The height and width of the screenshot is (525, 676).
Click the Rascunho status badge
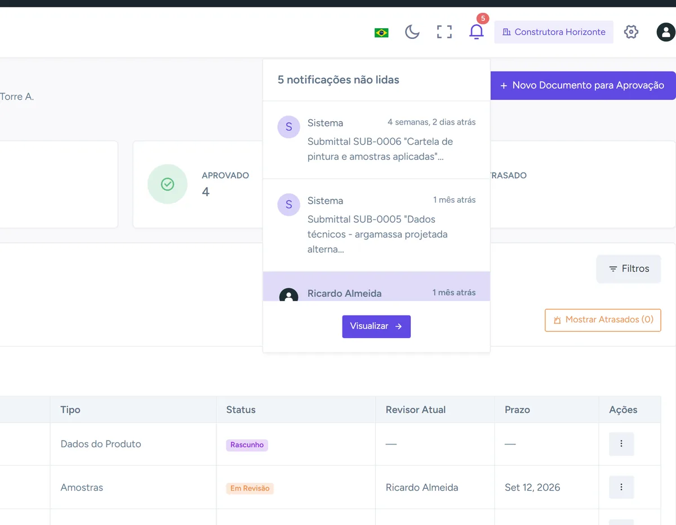click(x=247, y=445)
